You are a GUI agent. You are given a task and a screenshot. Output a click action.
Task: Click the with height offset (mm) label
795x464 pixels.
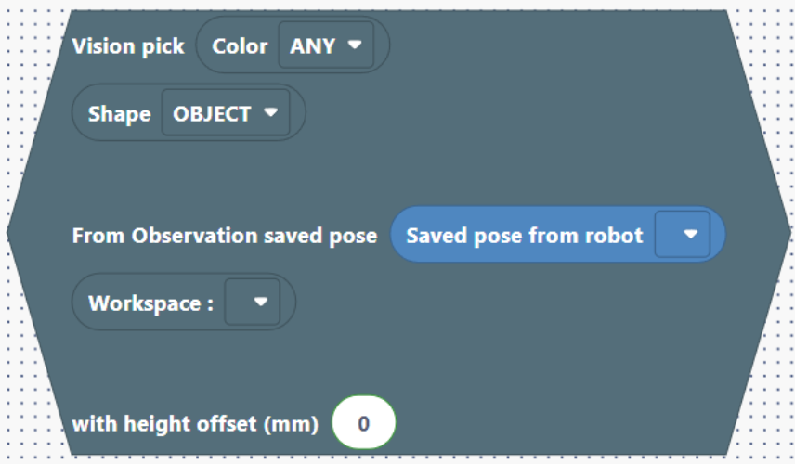(195, 424)
